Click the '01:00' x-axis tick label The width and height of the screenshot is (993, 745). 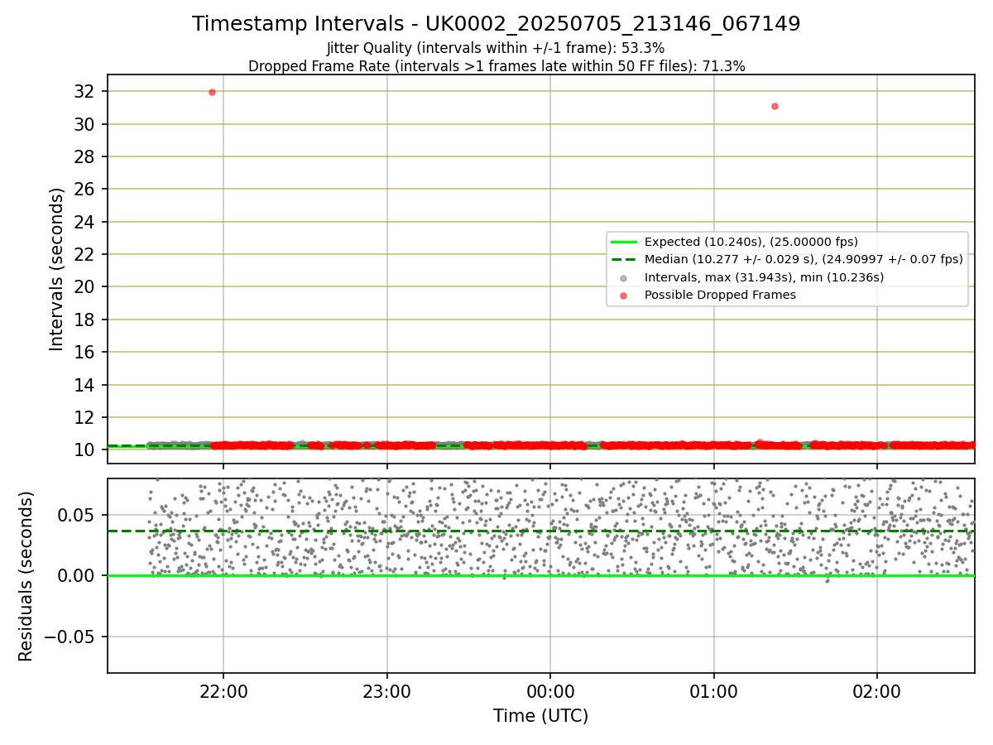click(x=713, y=690)
